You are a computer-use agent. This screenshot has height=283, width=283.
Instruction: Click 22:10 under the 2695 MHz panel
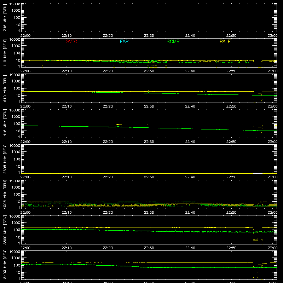67,177
